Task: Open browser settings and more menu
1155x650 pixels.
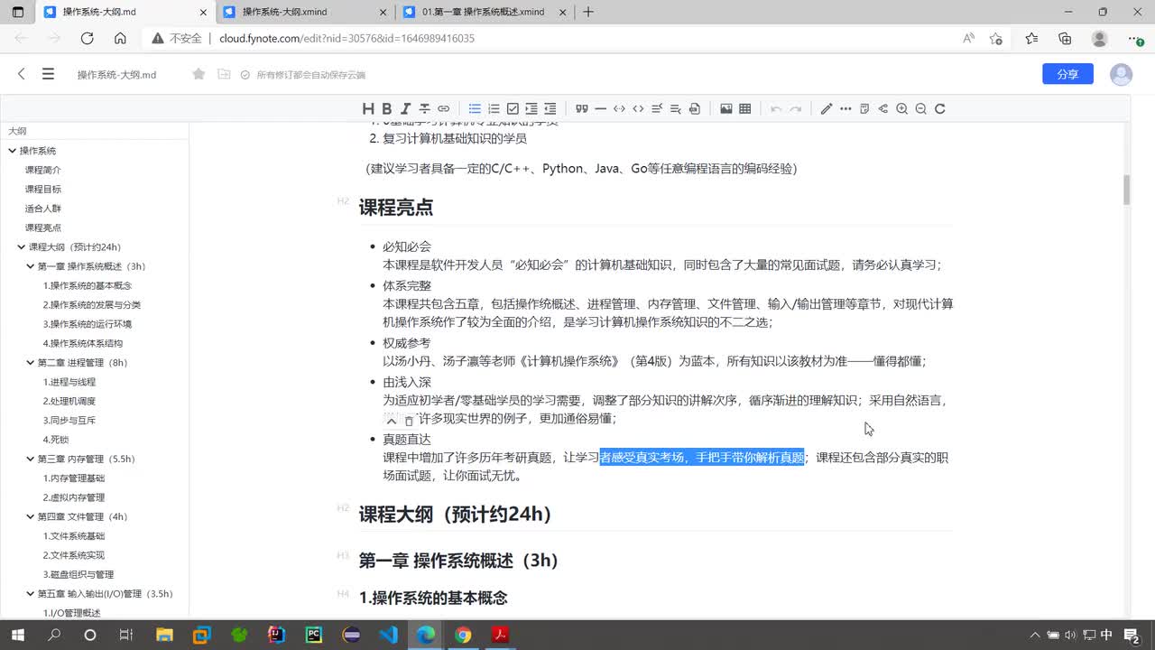Action: click(x=1136, y=38)
